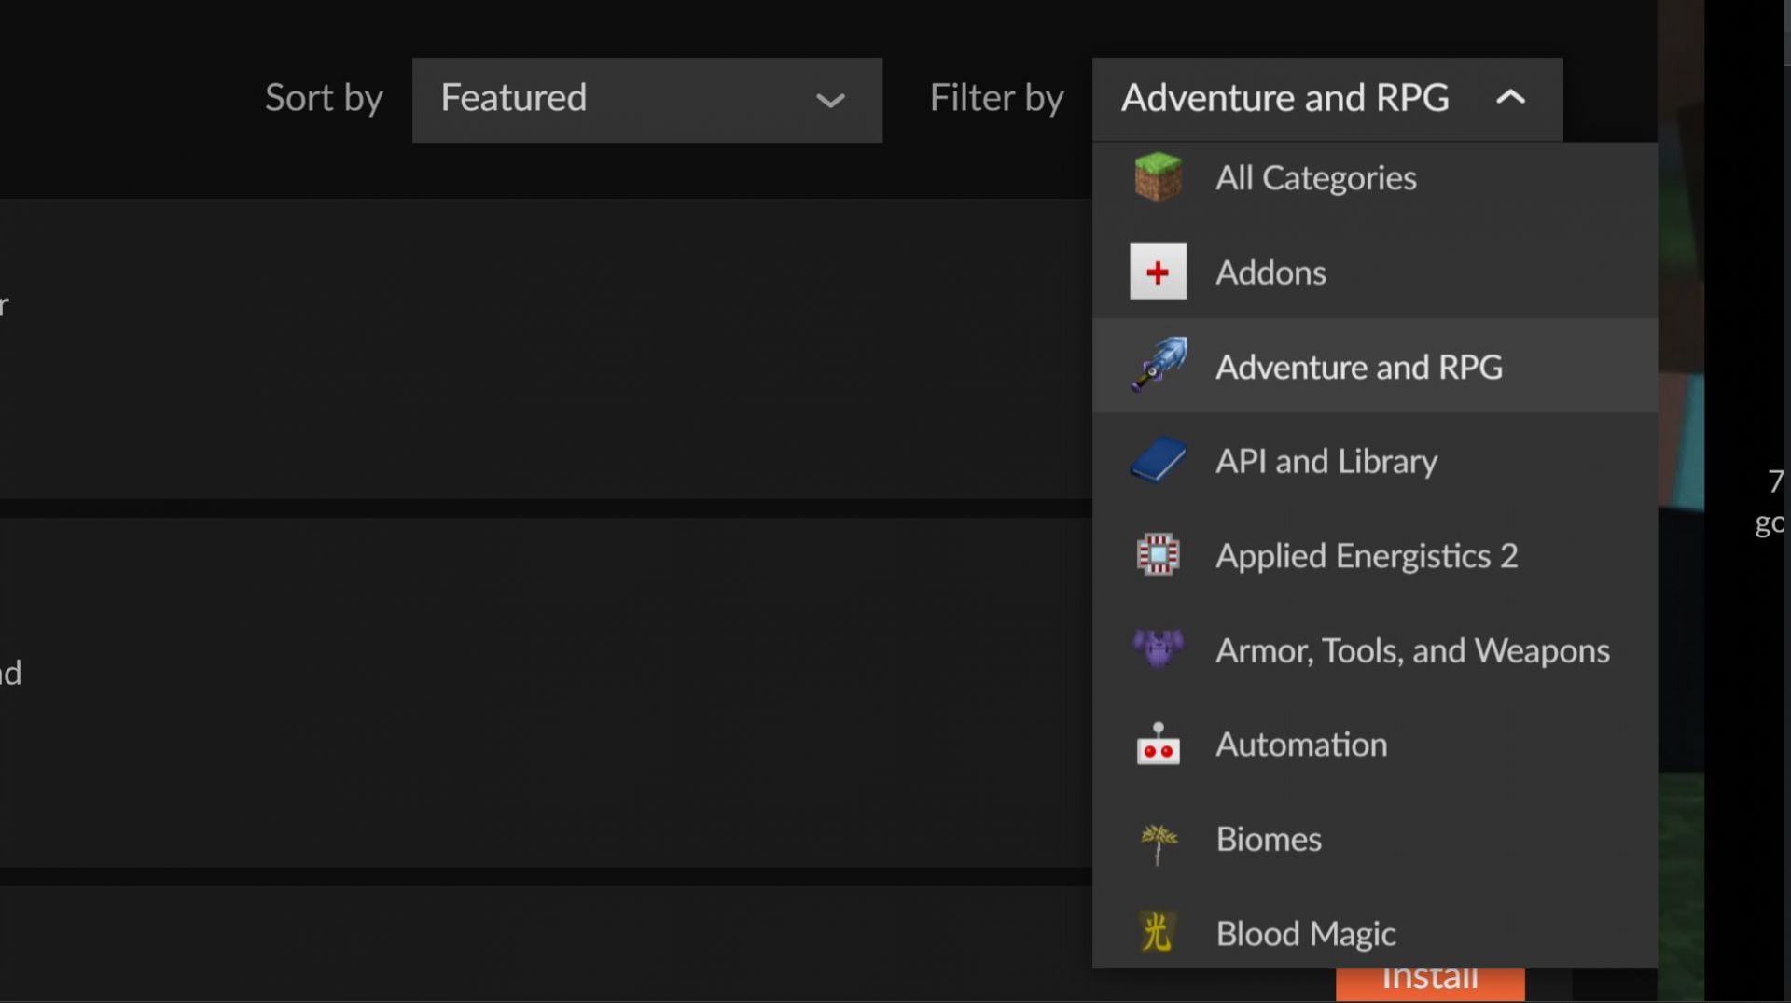The image size is (1791, 1003).
Task: Select the highlighted Adventure and RPG entry
Action: click(x=1358, y=366)
